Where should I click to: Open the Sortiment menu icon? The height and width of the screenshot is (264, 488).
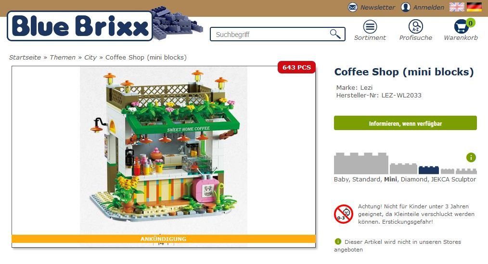pos(370,27)
